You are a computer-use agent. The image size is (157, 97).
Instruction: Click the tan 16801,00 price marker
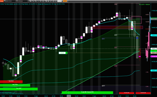pyautogui.click(x=154, y=53)
